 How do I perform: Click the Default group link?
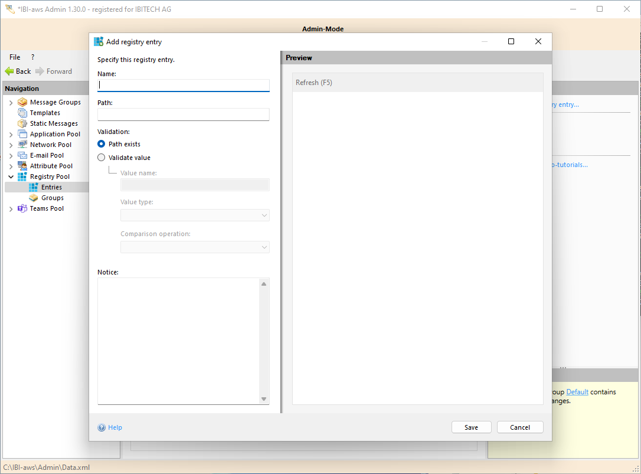pos(577,392)
